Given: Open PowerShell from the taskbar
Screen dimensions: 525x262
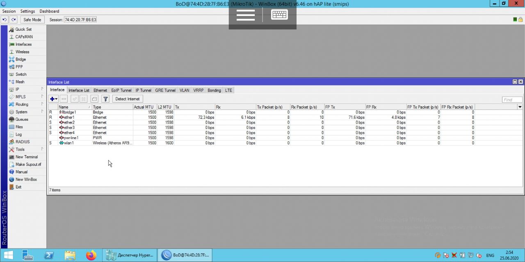Looking at the screenshot, I should click(x=48, y=255).
